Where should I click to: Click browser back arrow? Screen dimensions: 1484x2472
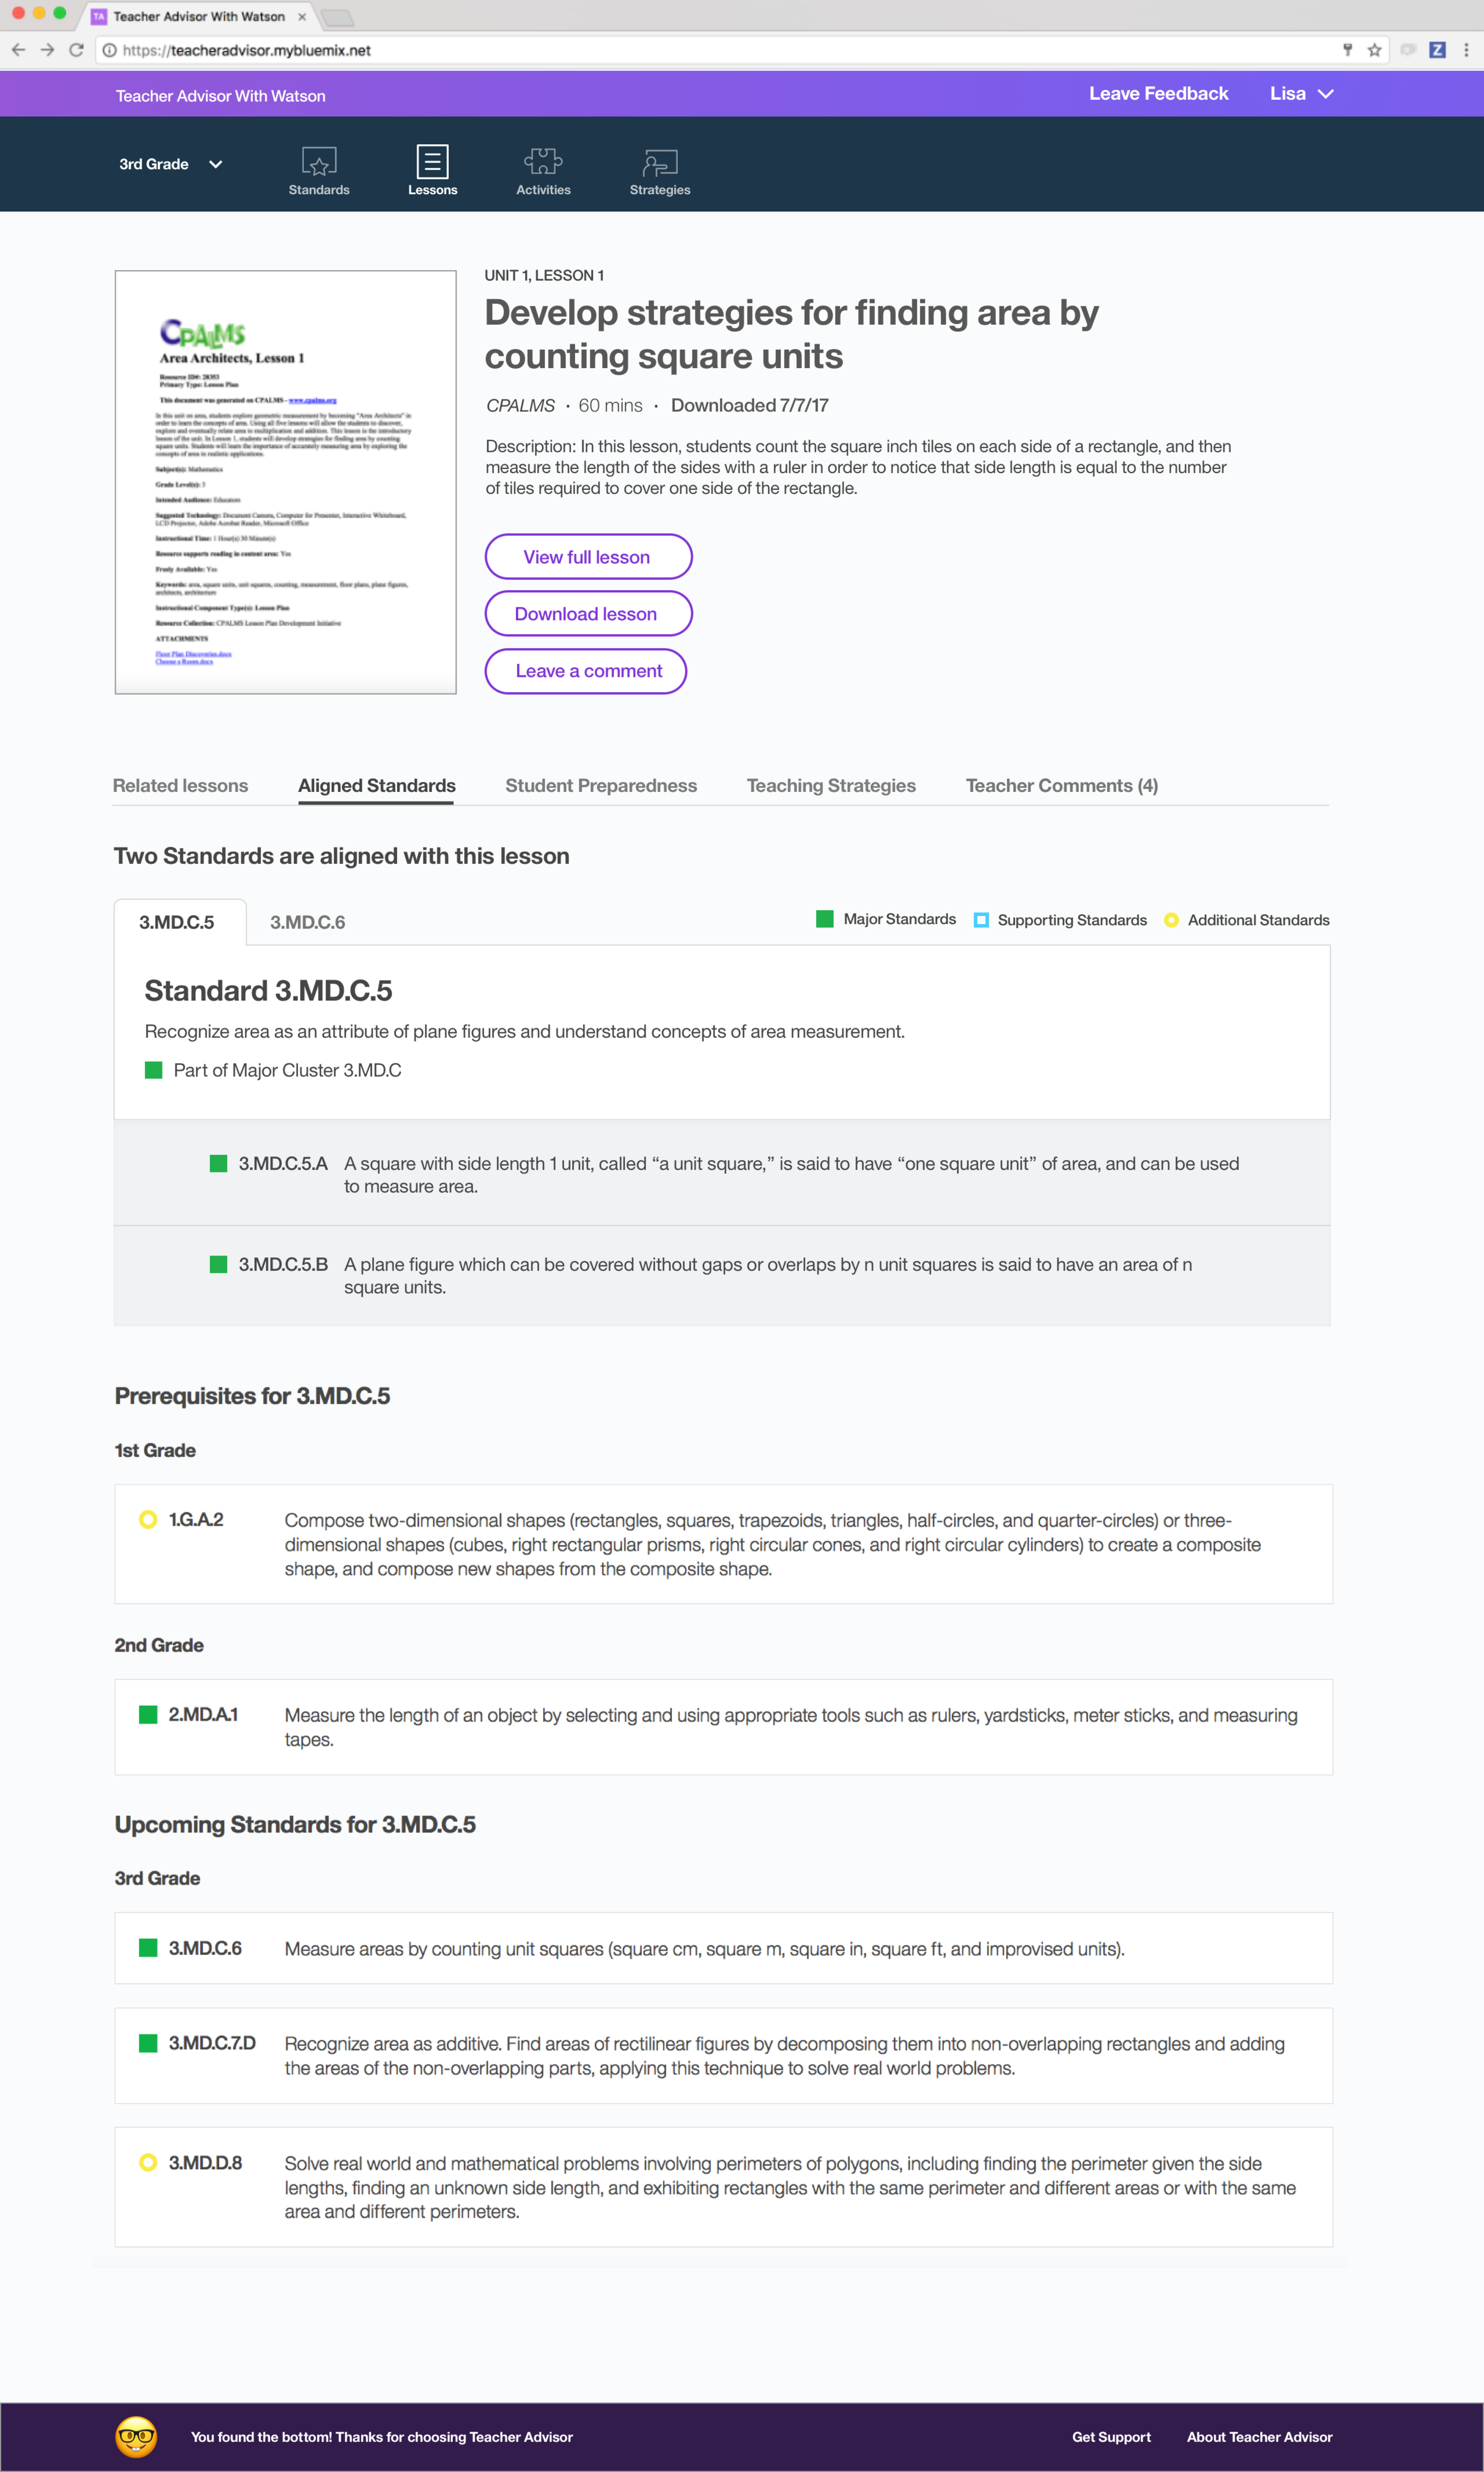pos(18,50)
